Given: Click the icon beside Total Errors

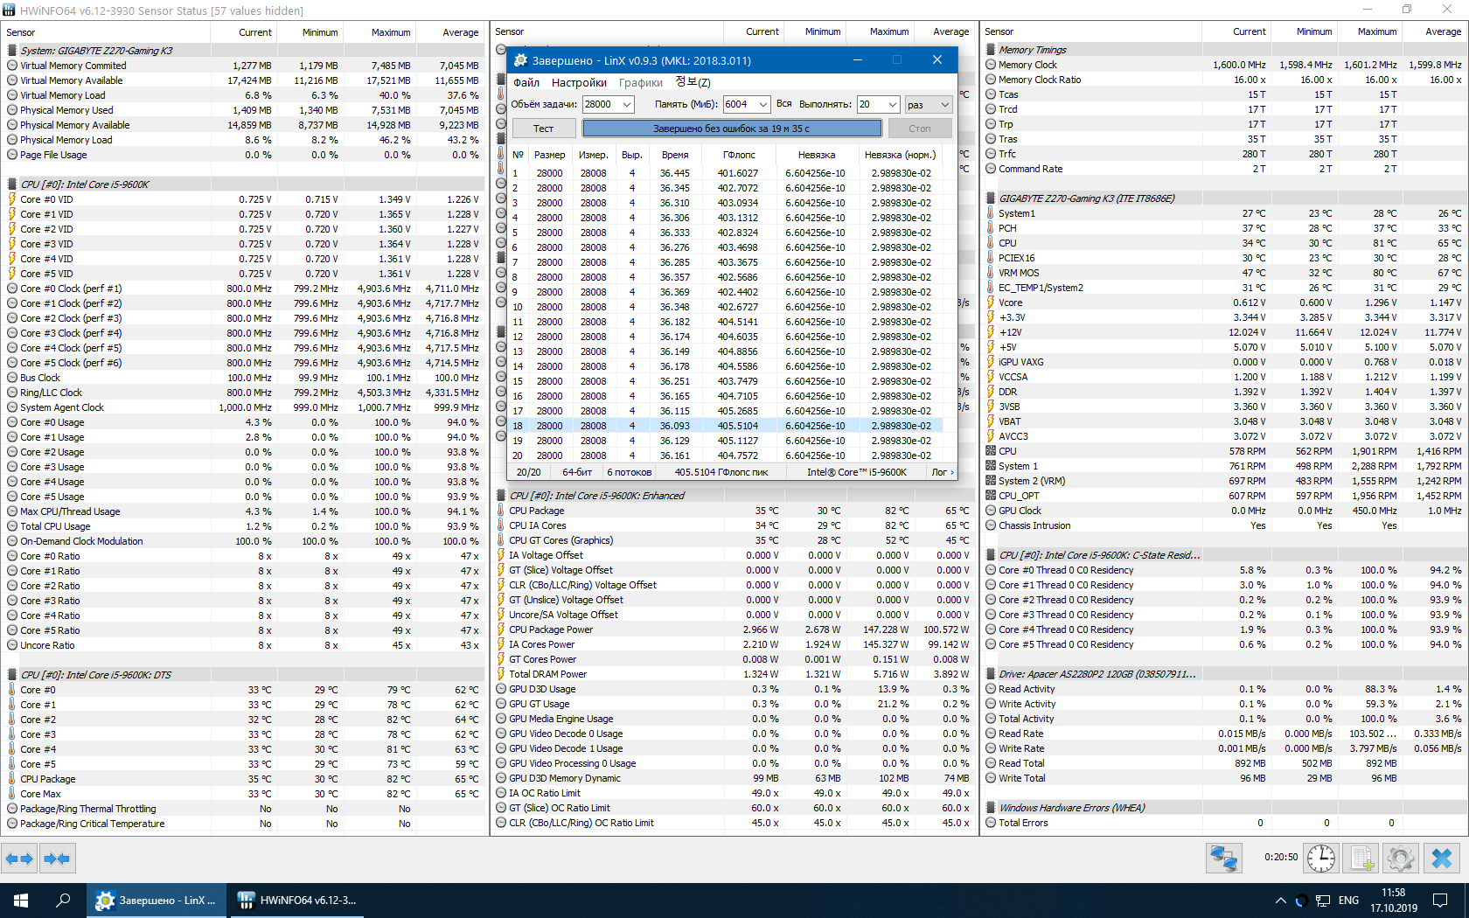Looking at the screenshot, I should [x=991, y=823].
